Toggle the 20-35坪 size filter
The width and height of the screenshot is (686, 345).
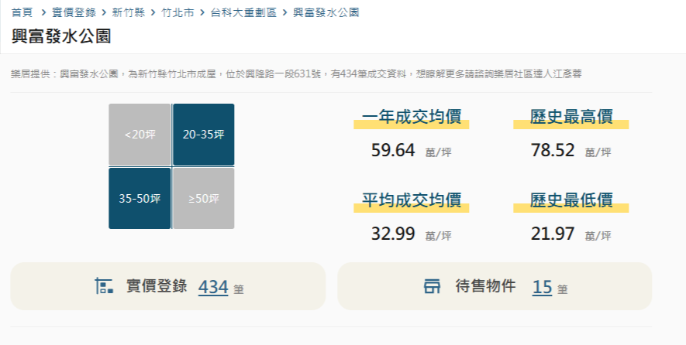pyautogui.click(x=203, y=135)
